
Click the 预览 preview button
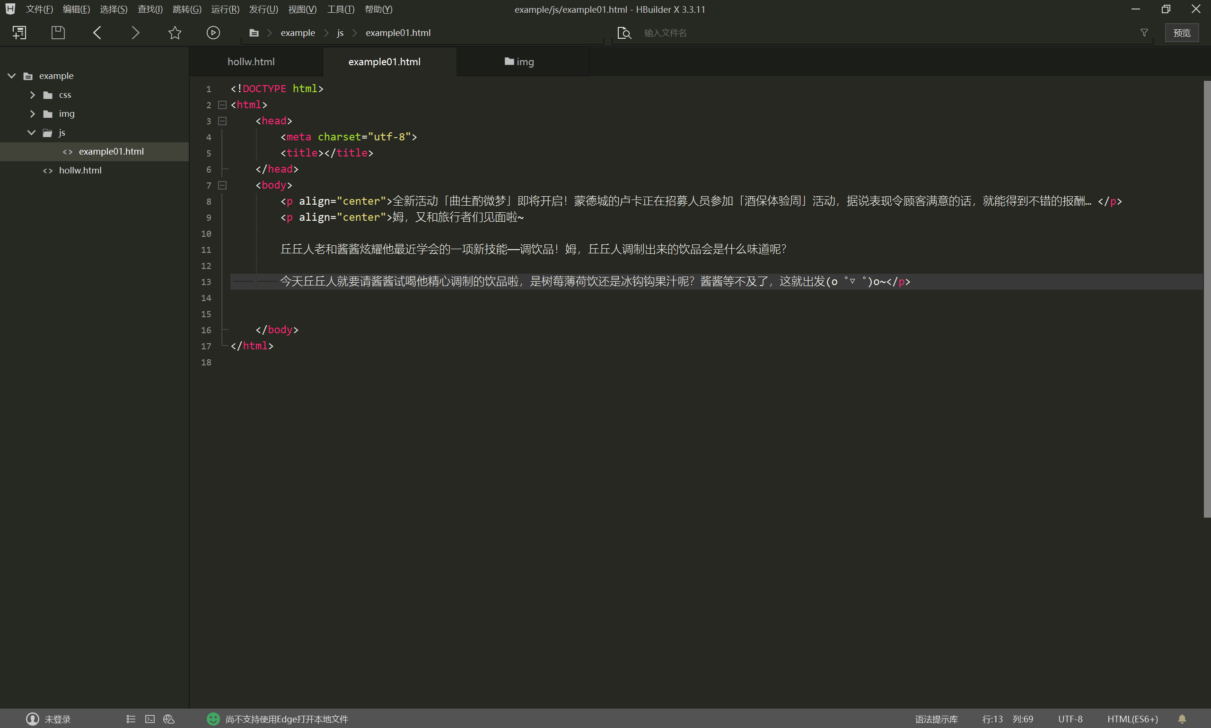[x=1182, y=33]
